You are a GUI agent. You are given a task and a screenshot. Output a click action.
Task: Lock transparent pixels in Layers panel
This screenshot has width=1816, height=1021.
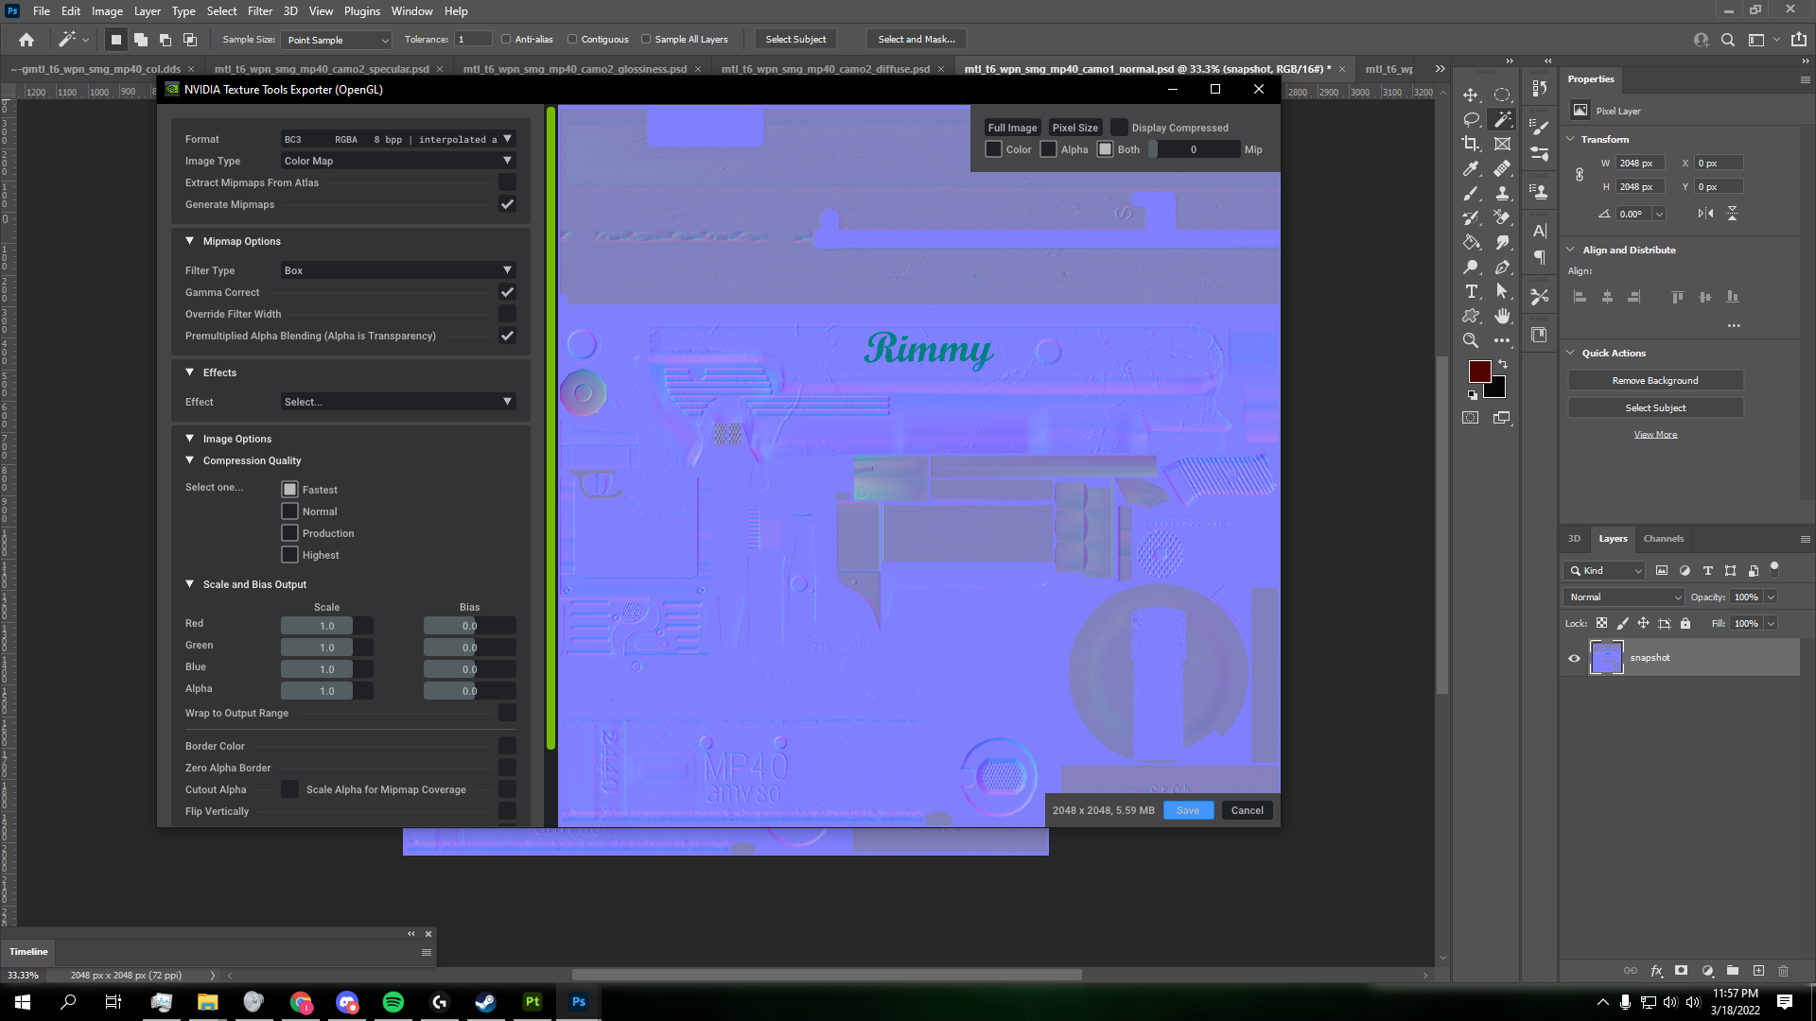pyautogui.click(x=1601, y=623)
